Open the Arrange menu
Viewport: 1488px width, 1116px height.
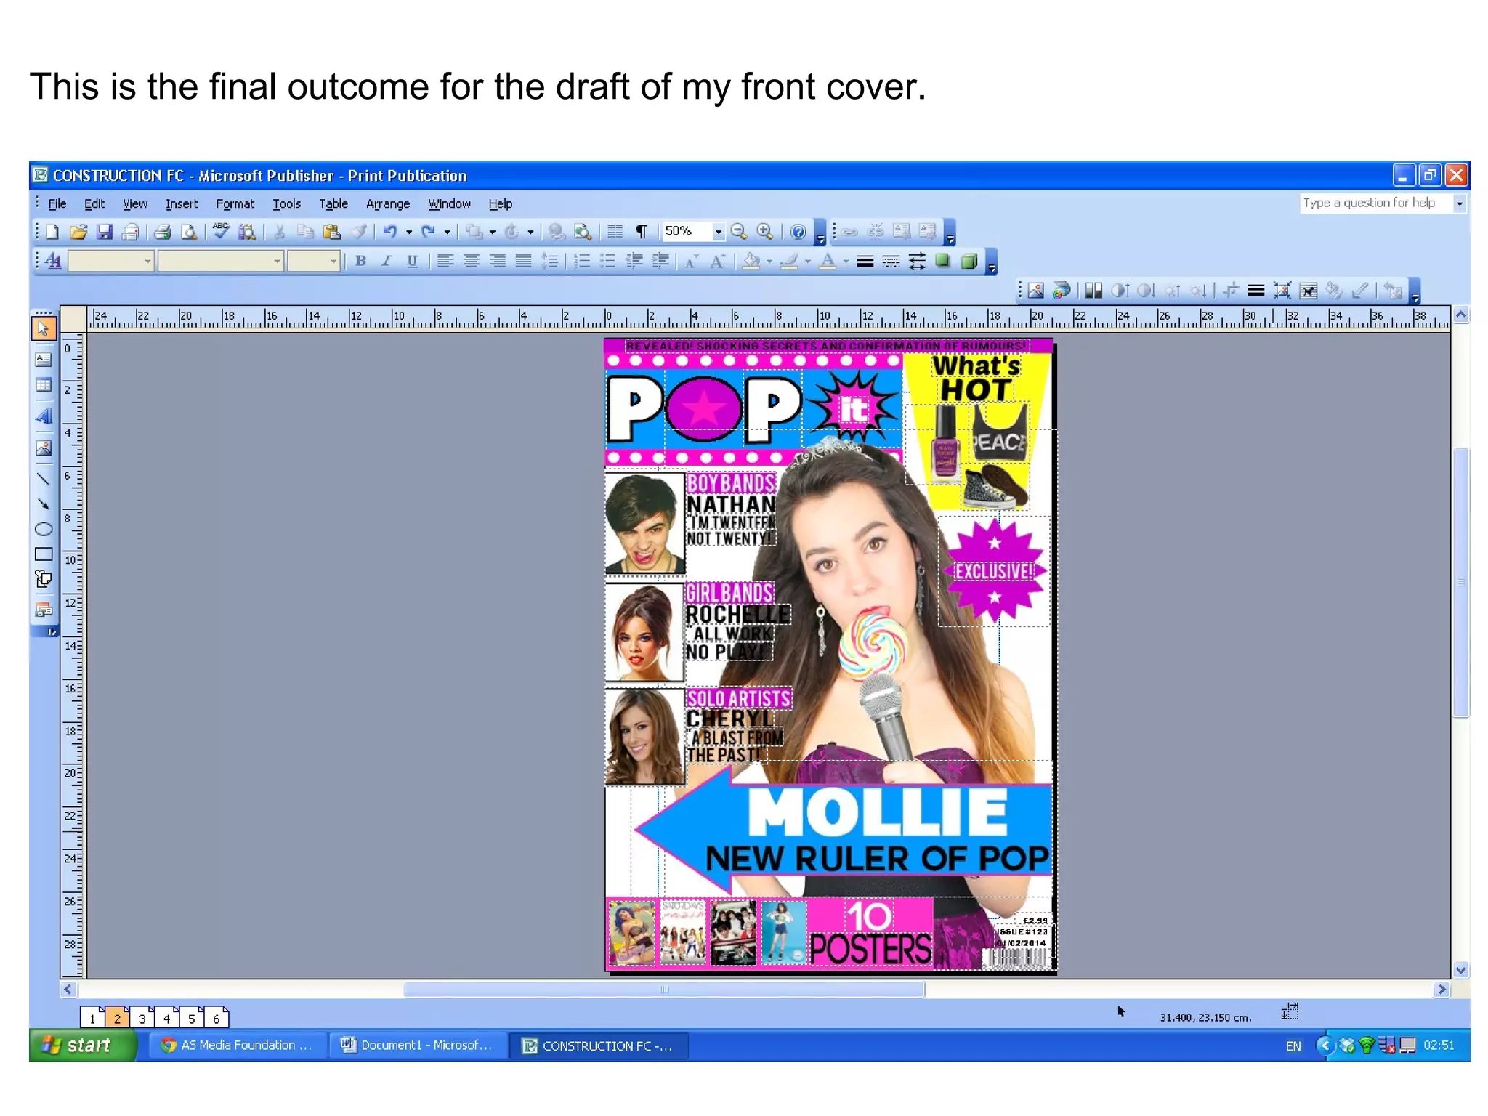tap(388, 204)
